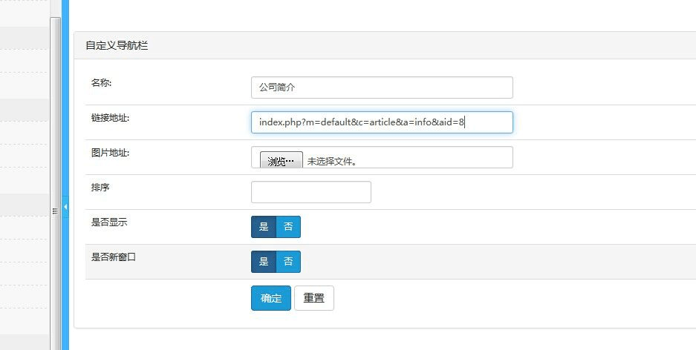Screen dimensions: 696x350
Task: Choose 是 for 是否新窗口
Action: click(264, 262)
